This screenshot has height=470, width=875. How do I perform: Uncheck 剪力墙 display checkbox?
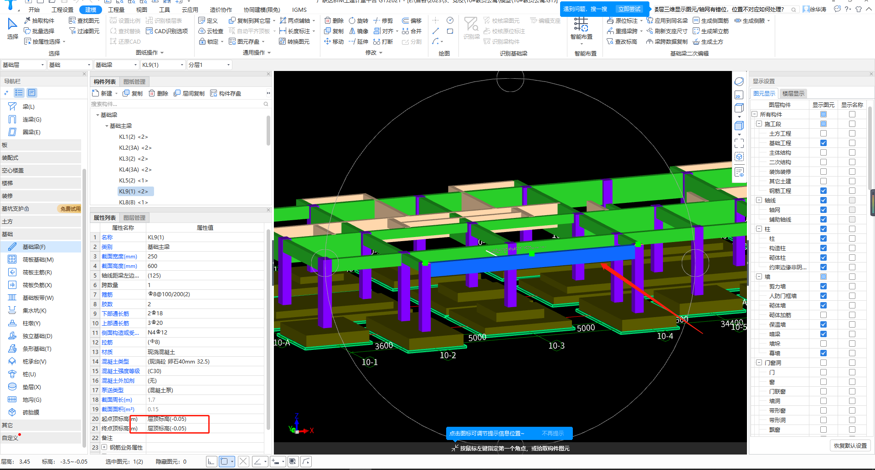[x=824, y=286]
